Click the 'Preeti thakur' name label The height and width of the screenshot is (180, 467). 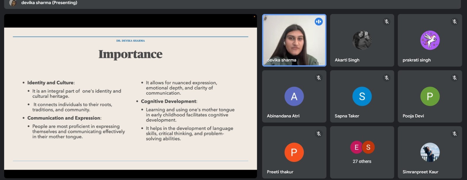[280, 172]
